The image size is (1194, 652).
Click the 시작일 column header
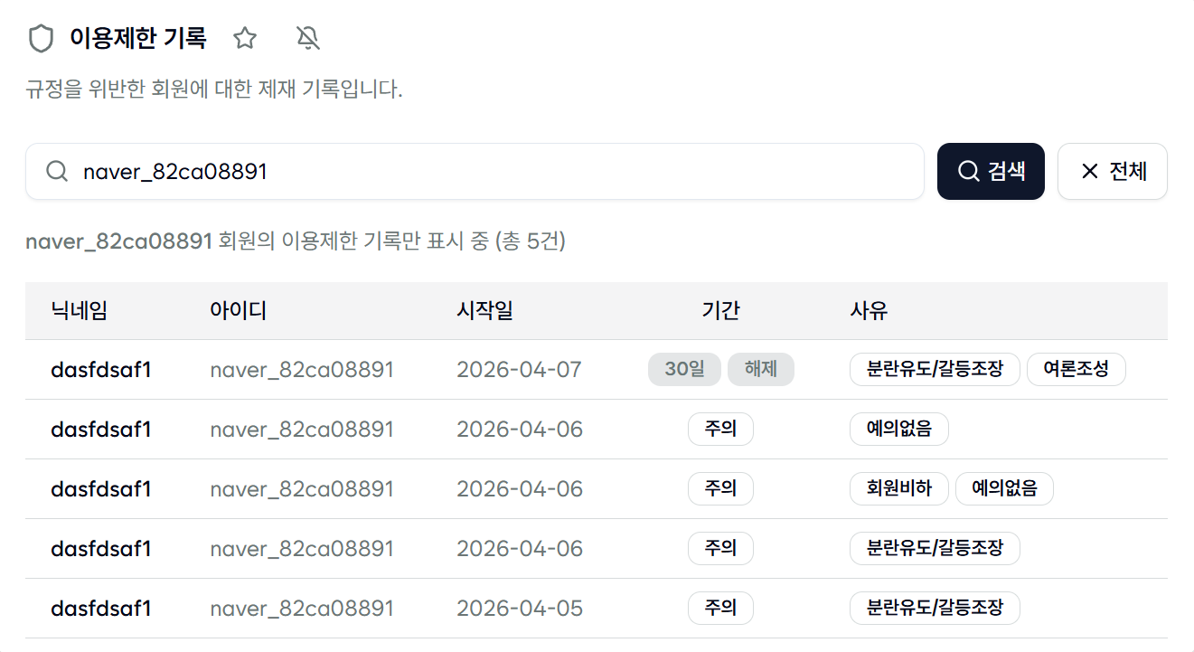(x=485, y=311)
